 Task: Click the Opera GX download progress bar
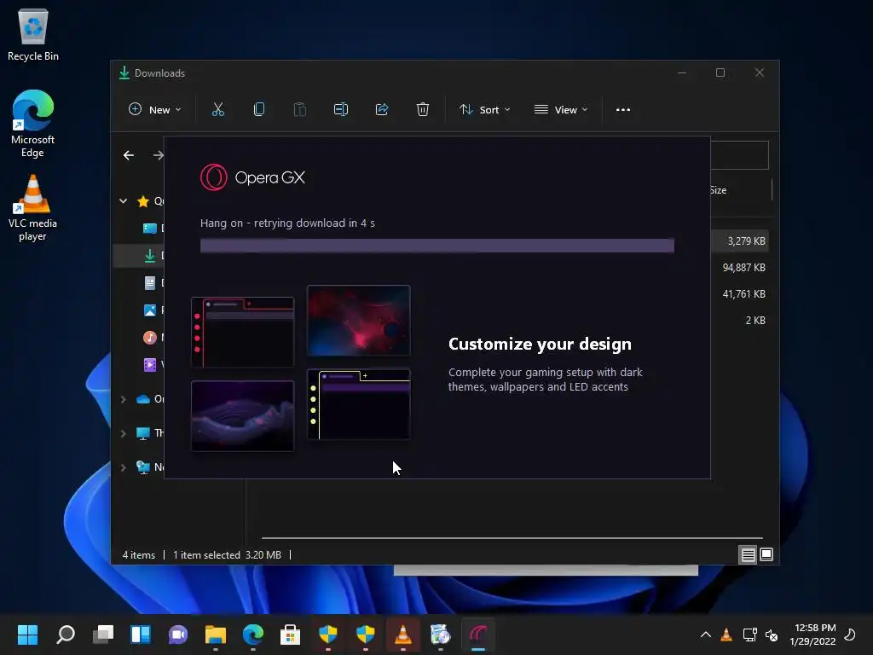[437, 246]
